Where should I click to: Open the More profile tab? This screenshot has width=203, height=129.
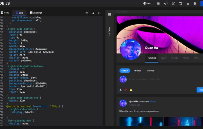[196, 58]
